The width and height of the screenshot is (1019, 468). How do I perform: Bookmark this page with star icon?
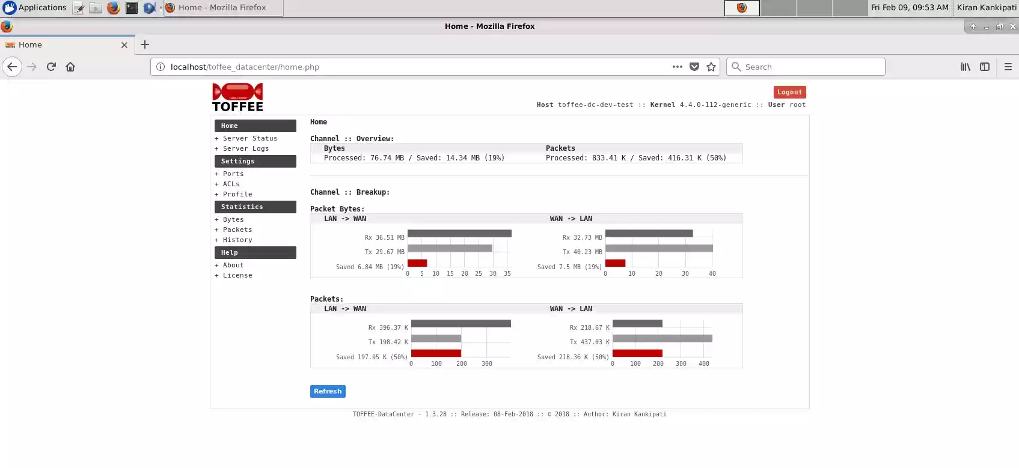711,67
